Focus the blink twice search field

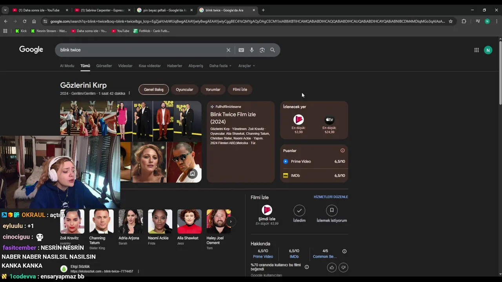coord(141,50)
